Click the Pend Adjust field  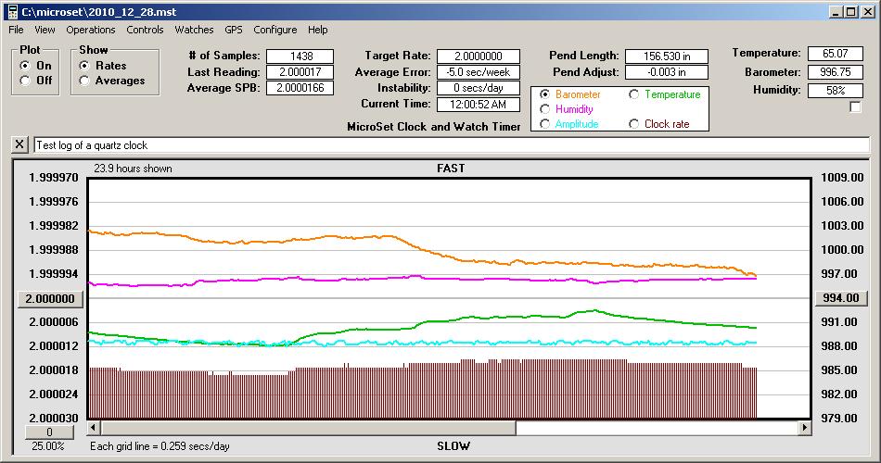tap(667, 72)
